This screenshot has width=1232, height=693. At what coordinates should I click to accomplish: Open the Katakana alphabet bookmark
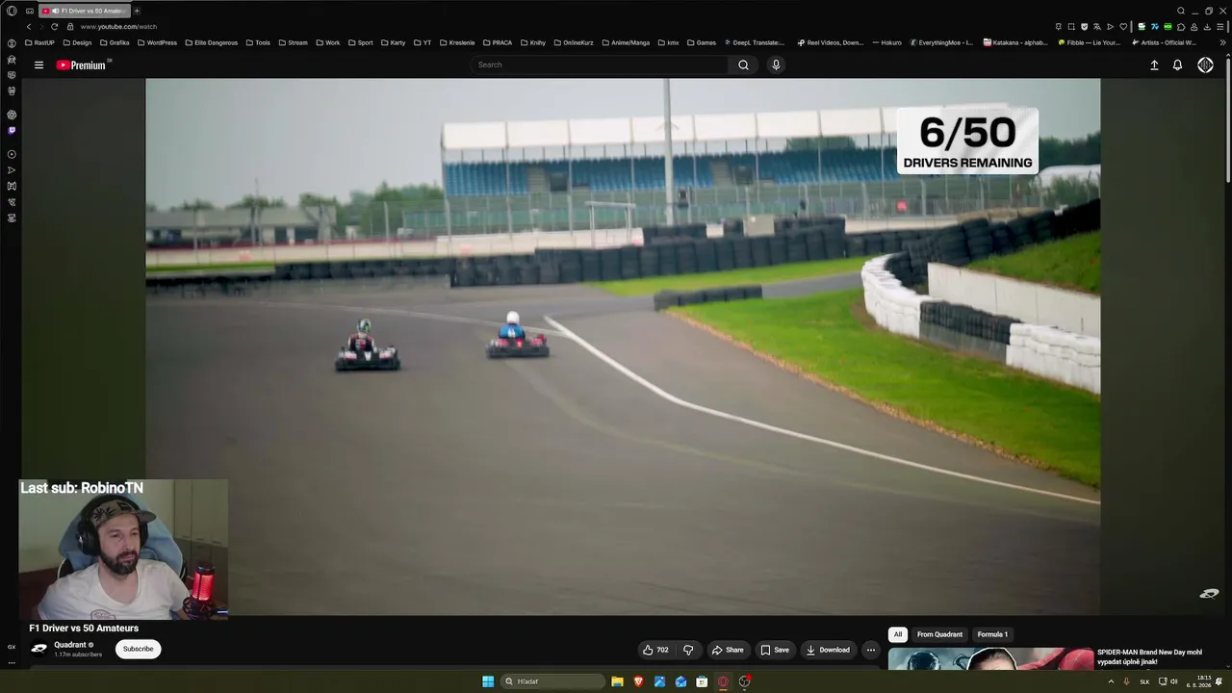[1015, 42]
